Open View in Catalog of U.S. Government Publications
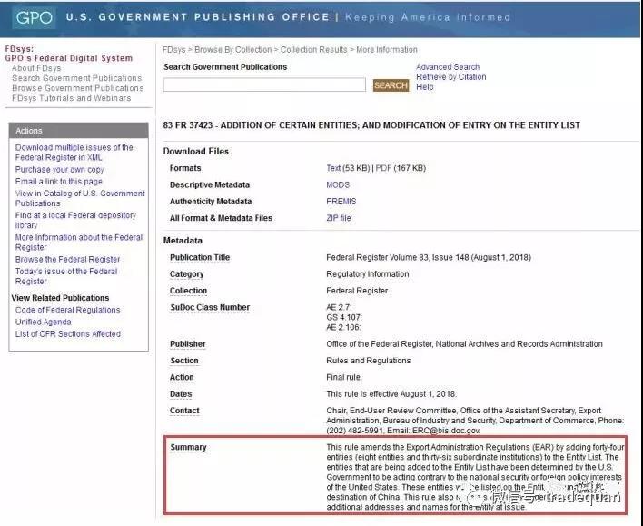The width and height of the screenshot is (643, 526). 80,198
